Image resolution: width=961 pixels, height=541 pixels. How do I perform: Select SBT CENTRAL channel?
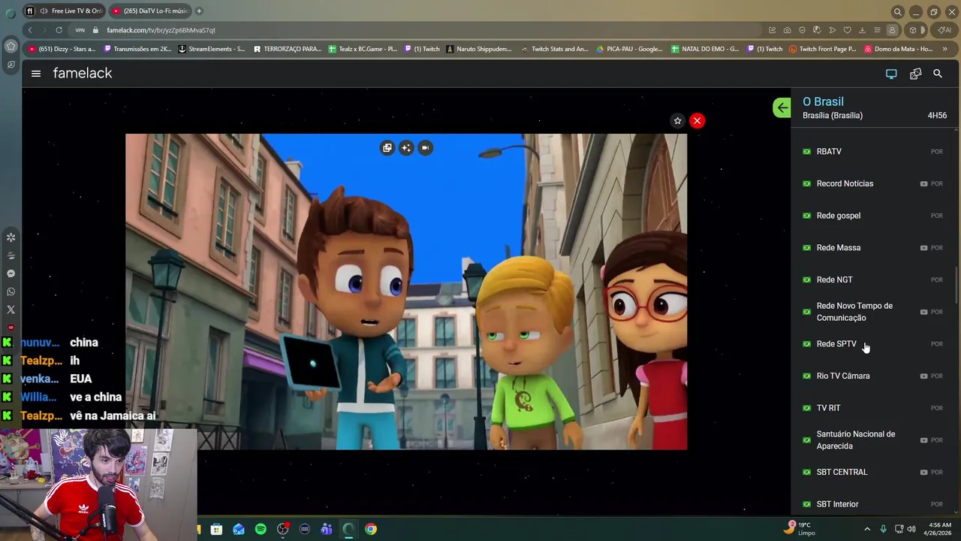tap(872, 473)
